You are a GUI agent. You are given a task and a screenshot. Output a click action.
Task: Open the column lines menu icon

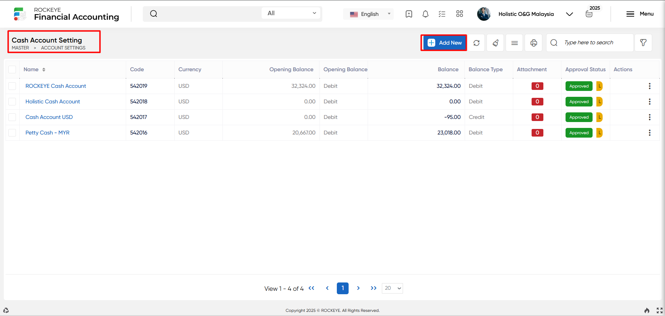(515, 43)
